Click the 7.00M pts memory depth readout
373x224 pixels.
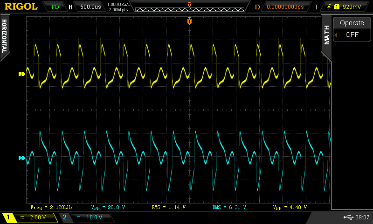click(x=118, y=10)
